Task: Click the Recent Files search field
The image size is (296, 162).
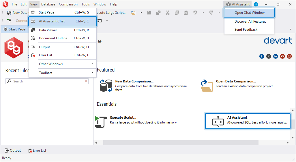Action: (x=47, y=81)
